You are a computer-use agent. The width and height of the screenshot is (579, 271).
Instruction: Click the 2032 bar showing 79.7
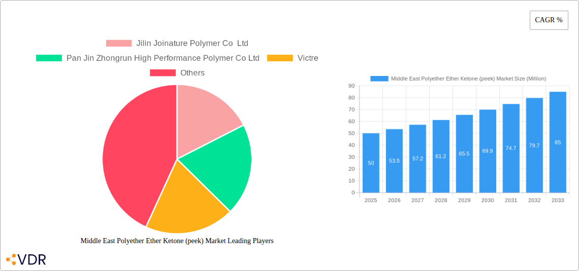(534, 145)
